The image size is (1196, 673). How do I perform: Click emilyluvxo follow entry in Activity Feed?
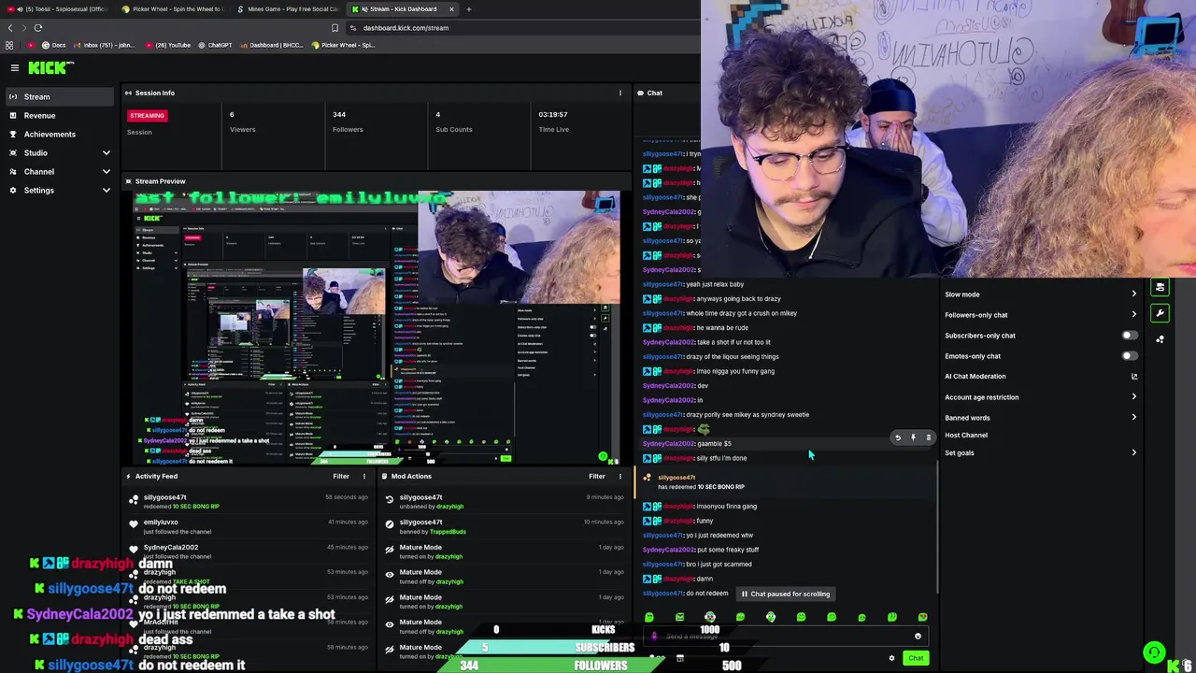pos(249,526)
